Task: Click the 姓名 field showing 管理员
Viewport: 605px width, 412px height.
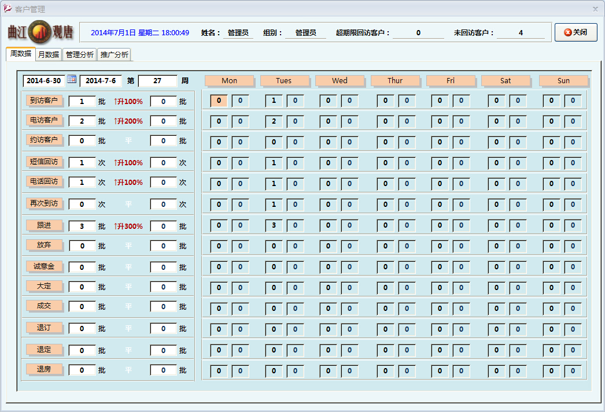Action: (x=238, y=33)
